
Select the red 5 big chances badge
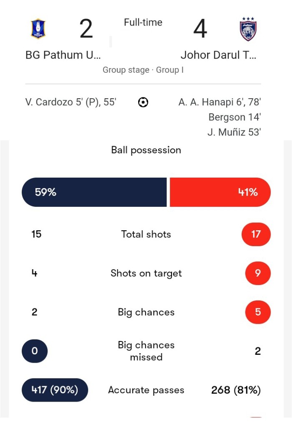tap(258, 312)
